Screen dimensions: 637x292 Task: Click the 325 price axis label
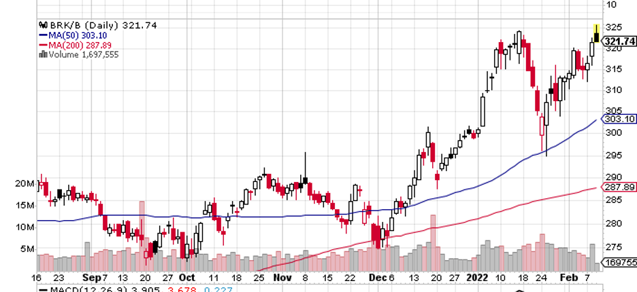coord(614,27)
